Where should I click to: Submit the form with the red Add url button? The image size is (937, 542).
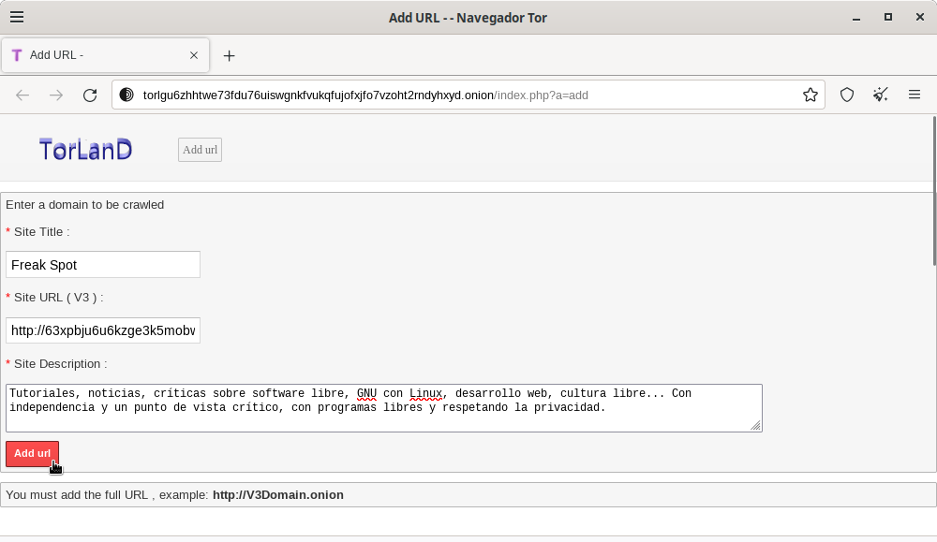point(32,453)
